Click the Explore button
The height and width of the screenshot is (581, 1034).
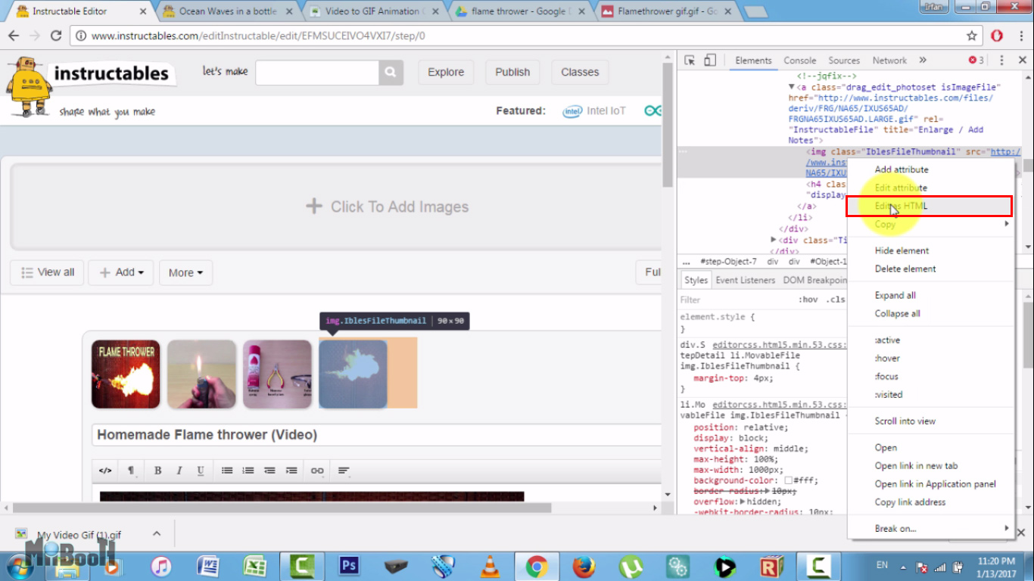(x=446, y=73)
